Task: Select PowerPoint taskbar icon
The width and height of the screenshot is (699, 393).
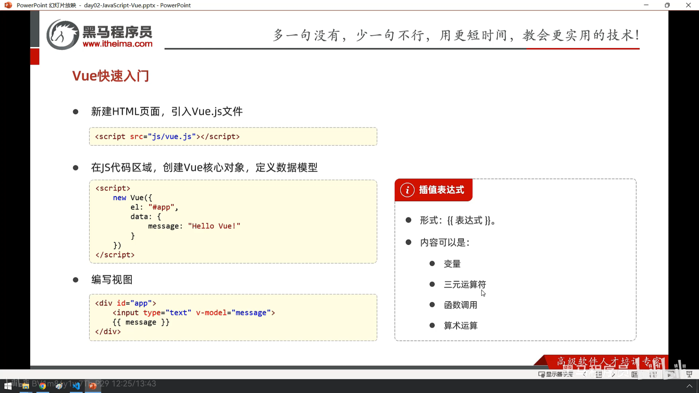Action: 93,386
